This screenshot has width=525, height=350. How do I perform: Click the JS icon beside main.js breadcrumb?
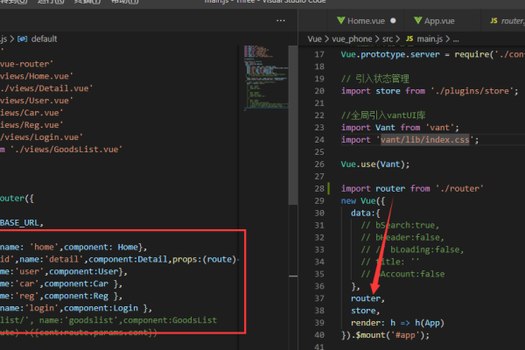point(409,38)
